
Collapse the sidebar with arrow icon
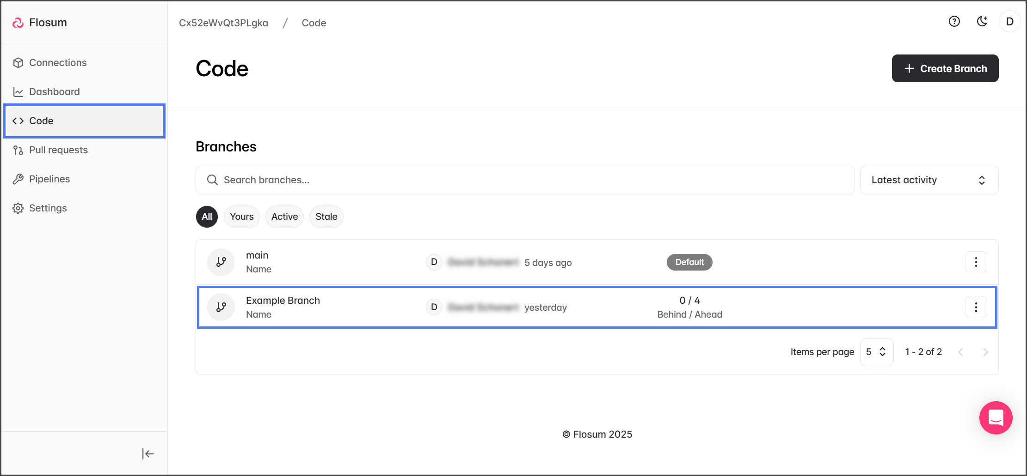coord(148,454)
